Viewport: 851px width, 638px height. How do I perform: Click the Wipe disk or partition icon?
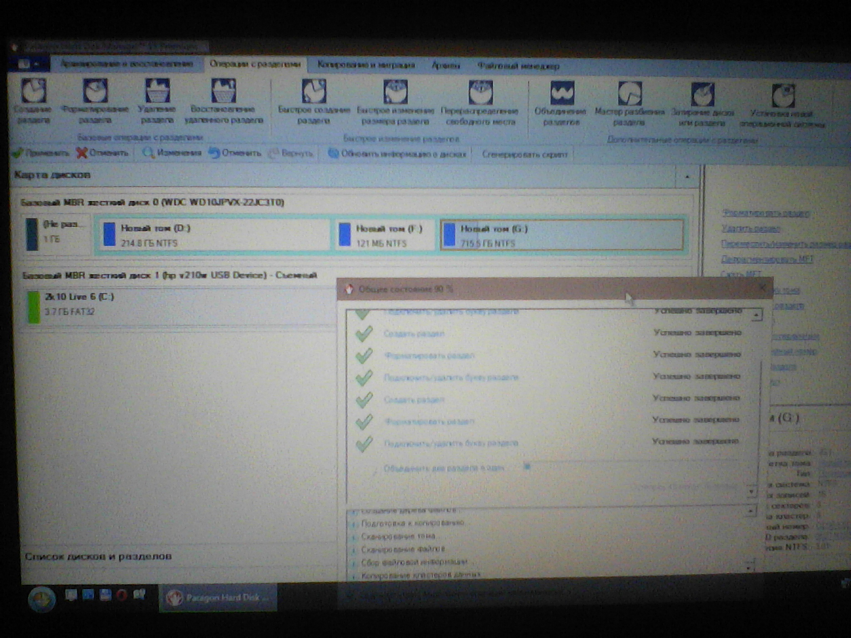click(x=702, y=95)
